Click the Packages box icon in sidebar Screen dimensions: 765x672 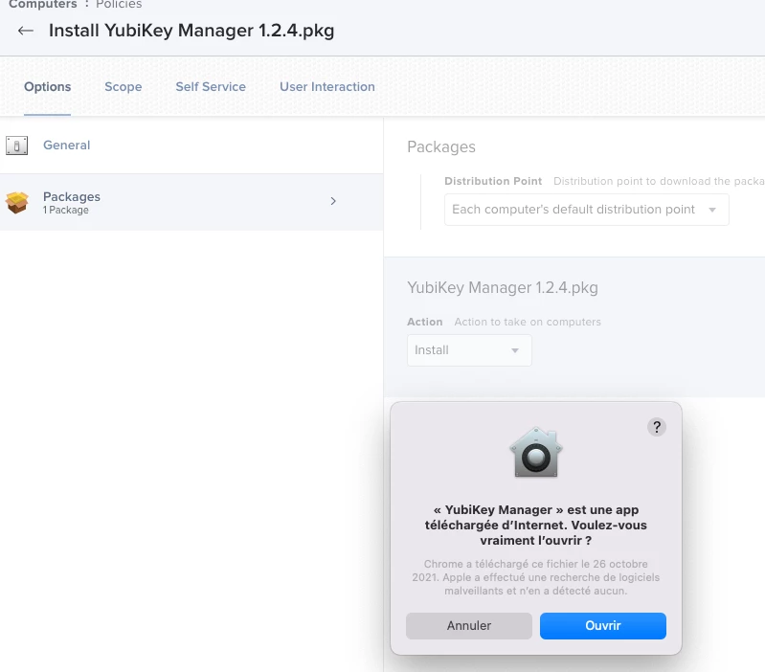pyautogui.click(x=17, y=202)
